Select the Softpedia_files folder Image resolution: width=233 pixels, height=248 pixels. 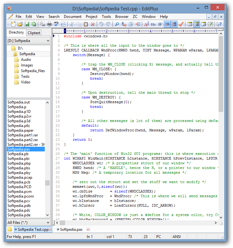coord(33,71)
